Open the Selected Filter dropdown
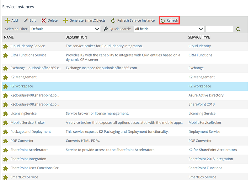The height and width of the screenshot is (180, 251). 65,29
